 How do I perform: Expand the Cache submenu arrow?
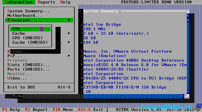[x=69, y=33]
